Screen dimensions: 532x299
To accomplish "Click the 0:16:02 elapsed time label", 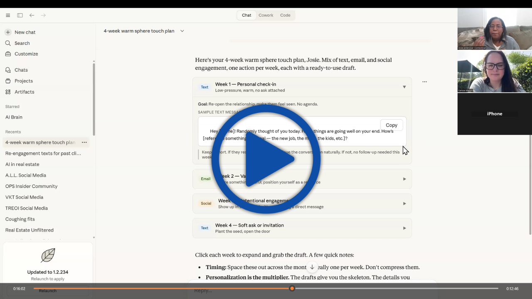I will point(19,289).
